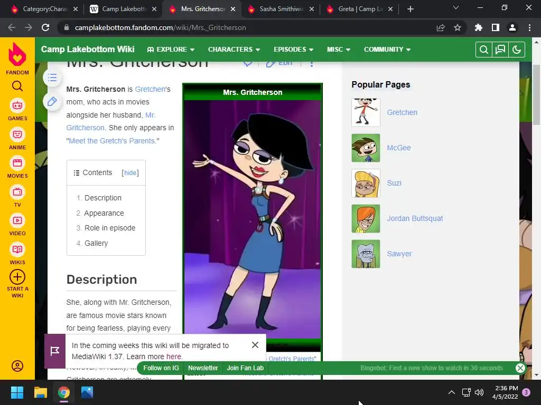Open the TV section icon
541x405 pixels.
coord(17,192)
